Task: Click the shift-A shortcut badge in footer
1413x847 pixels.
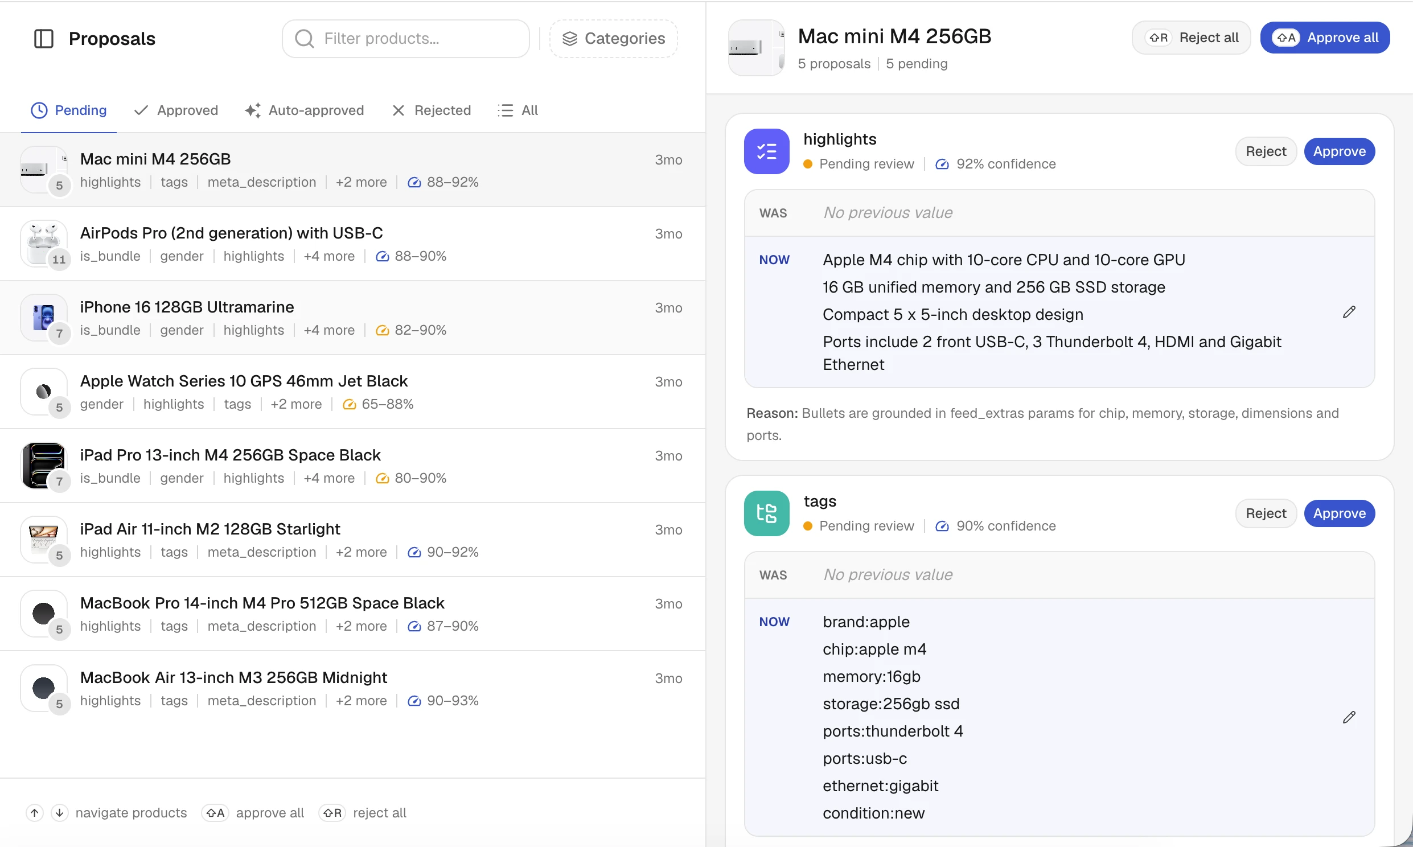Action: click(x=215, y=813)
